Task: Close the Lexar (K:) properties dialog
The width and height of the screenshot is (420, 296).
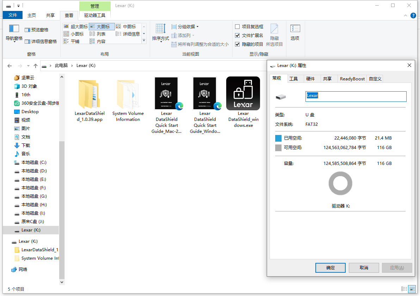Action: click(409, 65)
